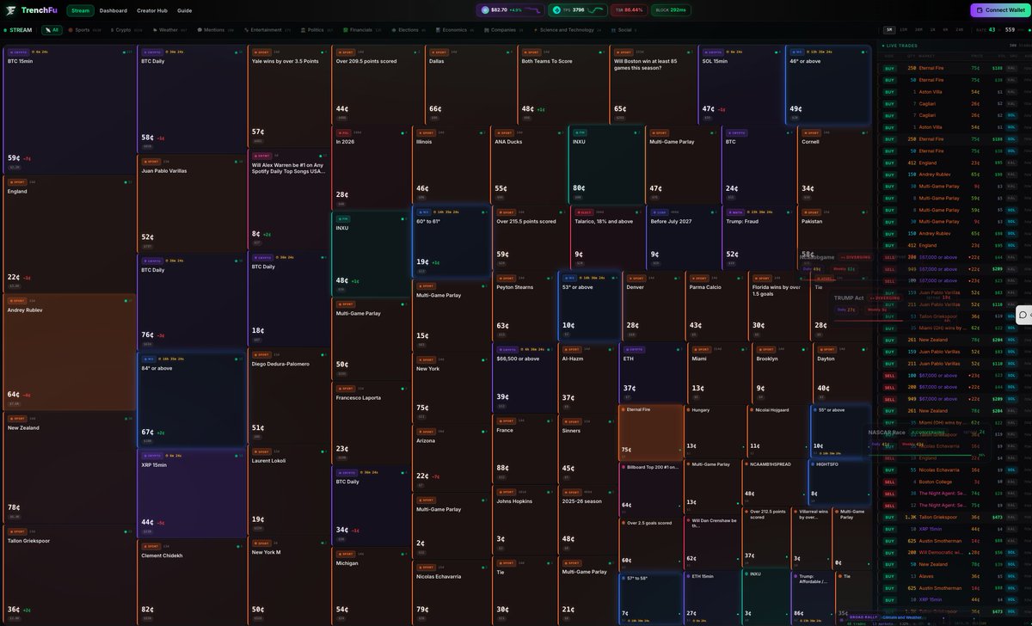The width and height of the screenshot is (1032, 626).
Task: Click the T3B 86.44% indicator
Action: 629,10
